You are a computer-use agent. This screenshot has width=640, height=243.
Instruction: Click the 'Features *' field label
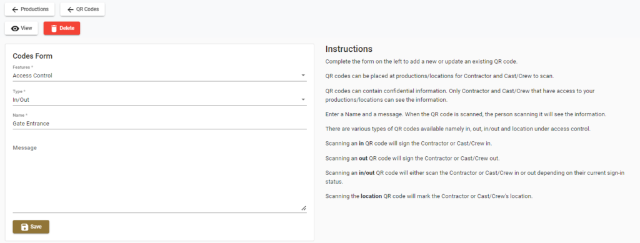(23, 67)
